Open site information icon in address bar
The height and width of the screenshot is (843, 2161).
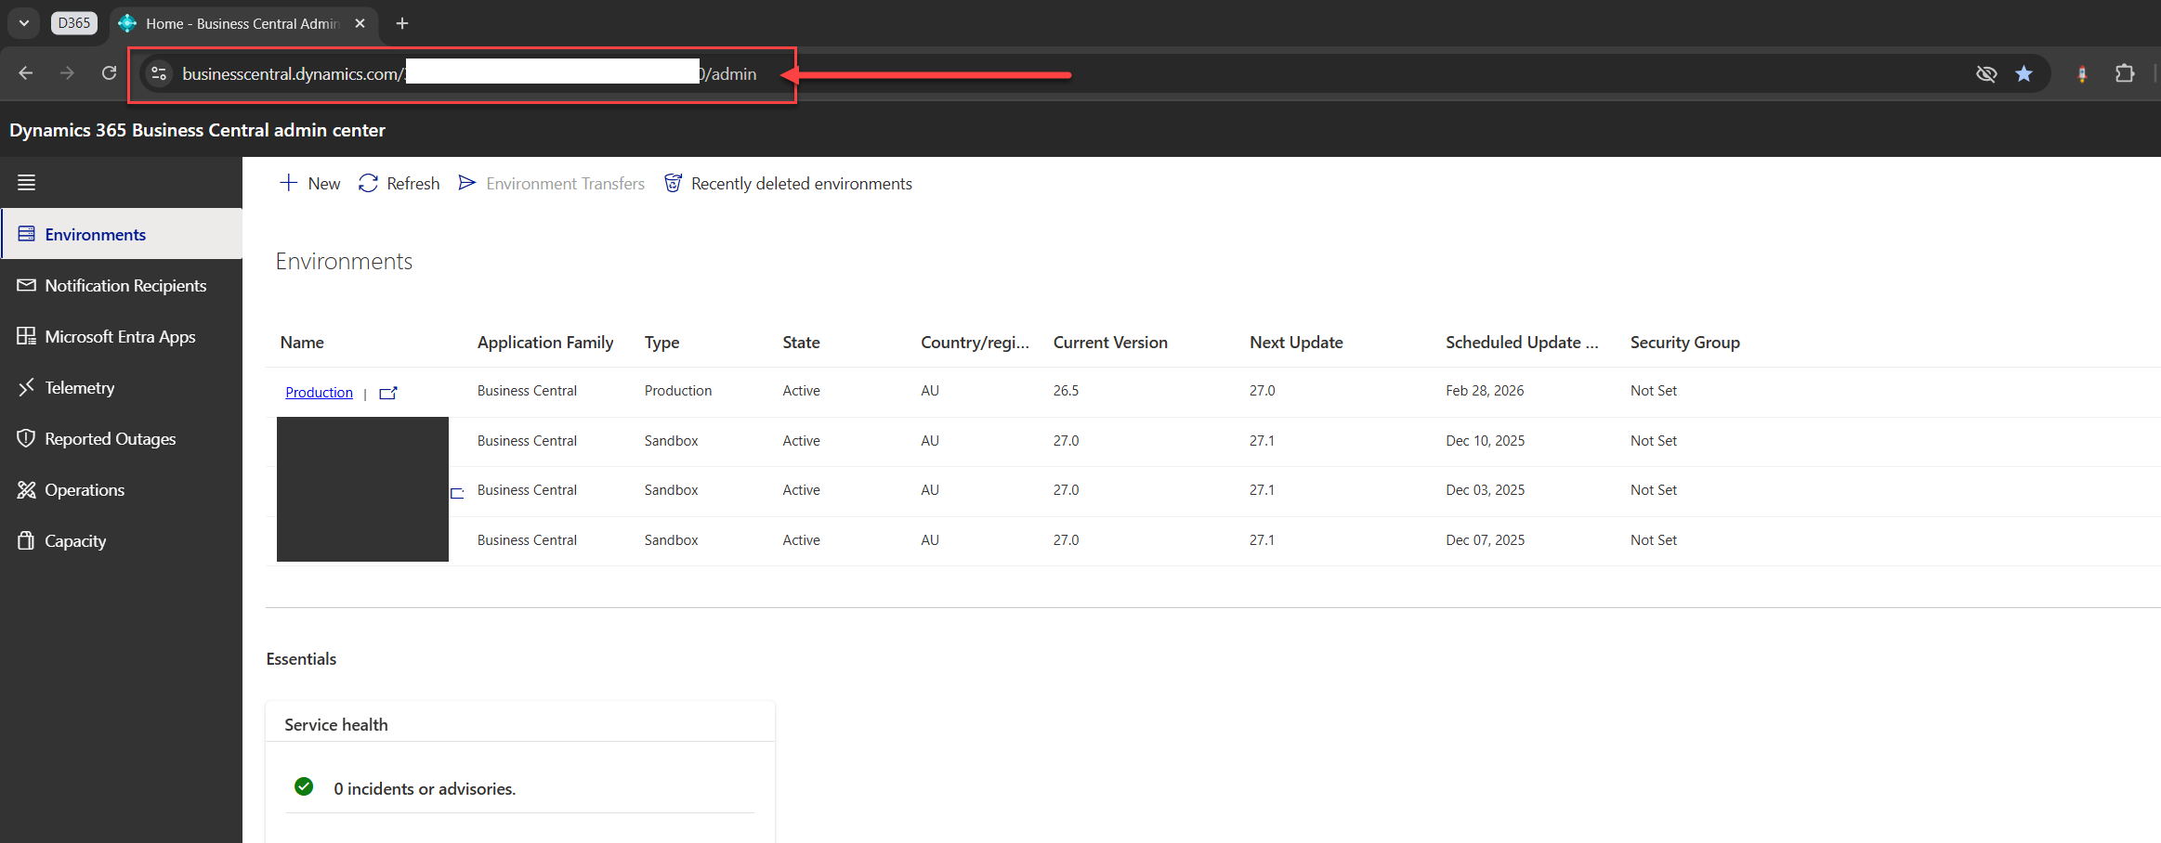(x=159, y=73)
